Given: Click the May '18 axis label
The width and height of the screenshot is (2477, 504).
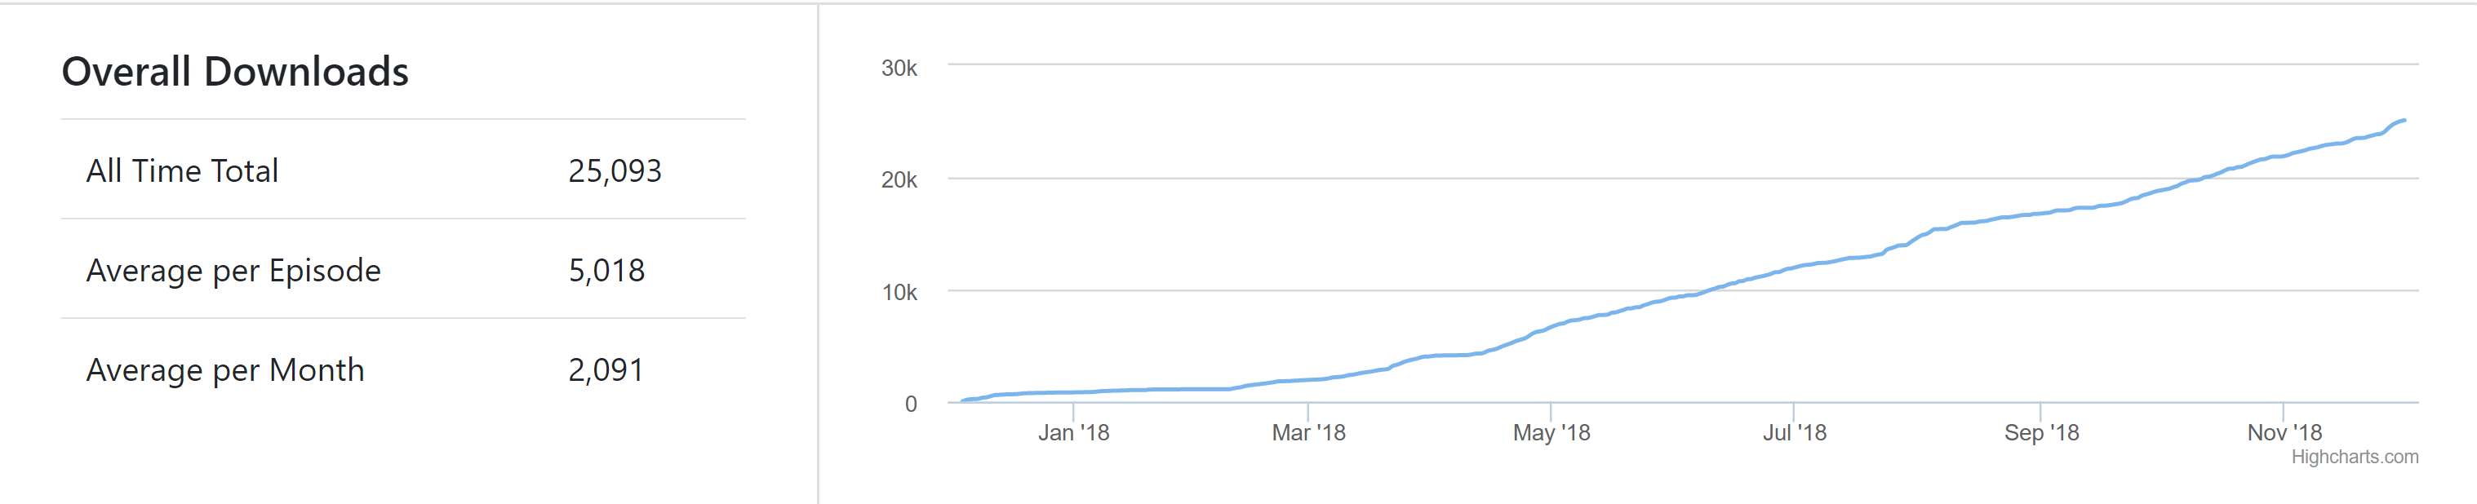Looking at the screenshot, I should click(x=1551, y=433).
